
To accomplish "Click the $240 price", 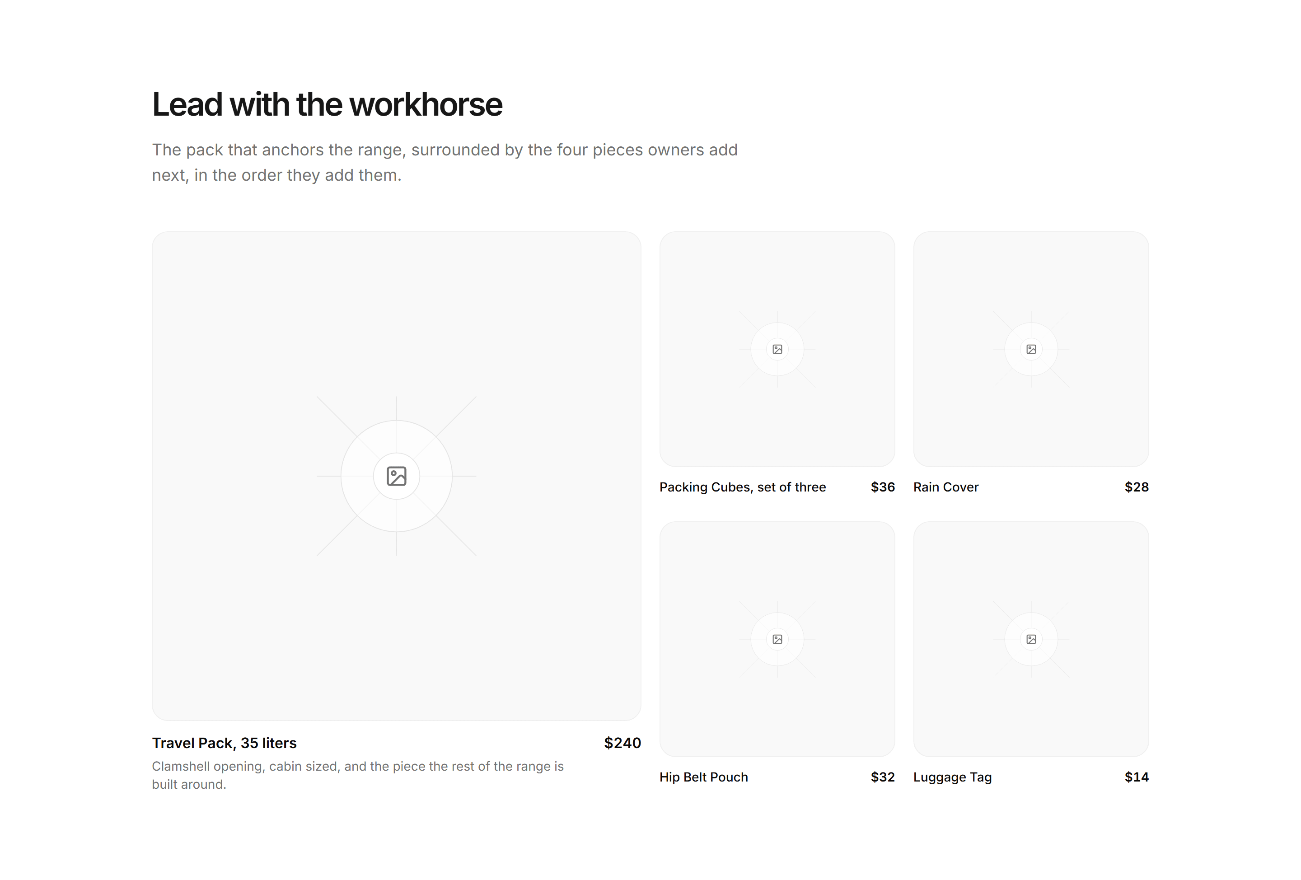I will click(x=622, y=743).
